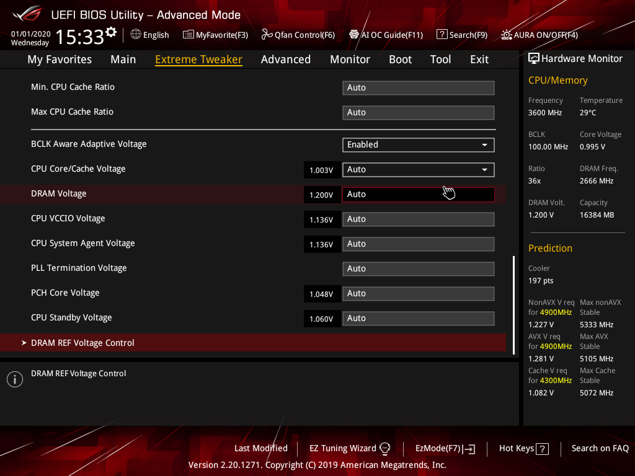Open Hot Keys help
The height and width of the screenshot is (476, 635).
tap(523, 449)
